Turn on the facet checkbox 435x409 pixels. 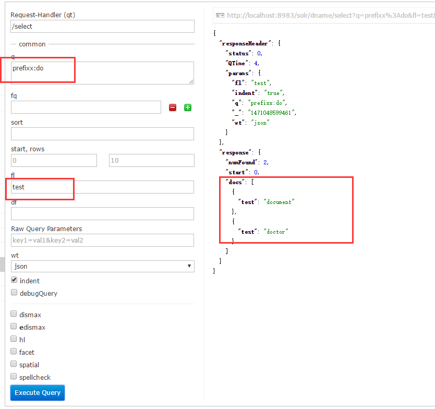point(14,352)
